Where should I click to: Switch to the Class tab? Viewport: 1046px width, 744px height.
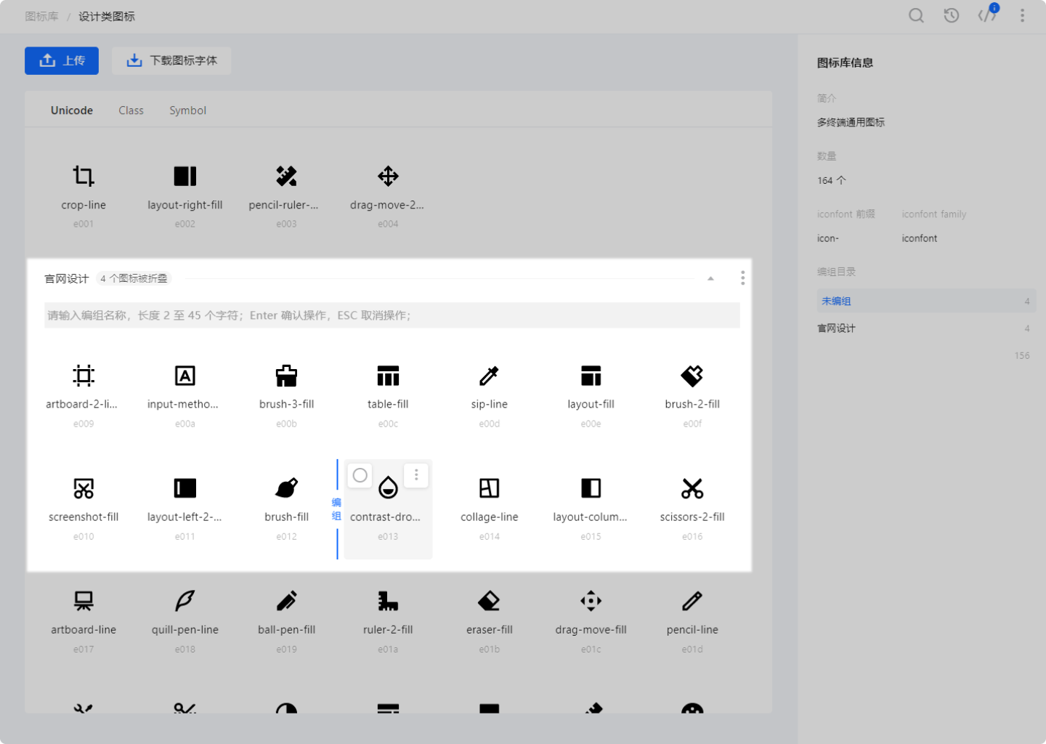point(131,110)
